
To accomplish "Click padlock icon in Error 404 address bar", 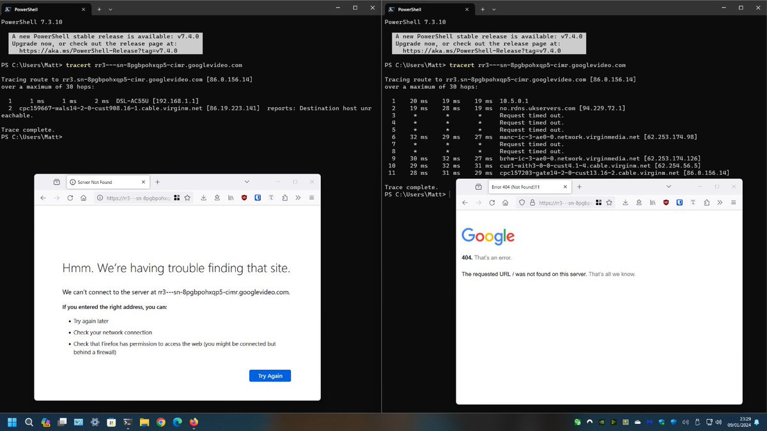I will click(x=531, y=202).
